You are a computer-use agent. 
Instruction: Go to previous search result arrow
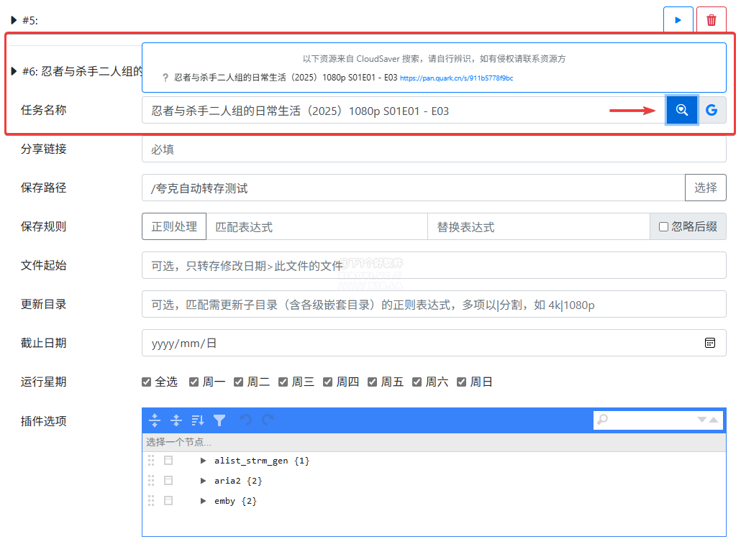click(x=714, y=420)
